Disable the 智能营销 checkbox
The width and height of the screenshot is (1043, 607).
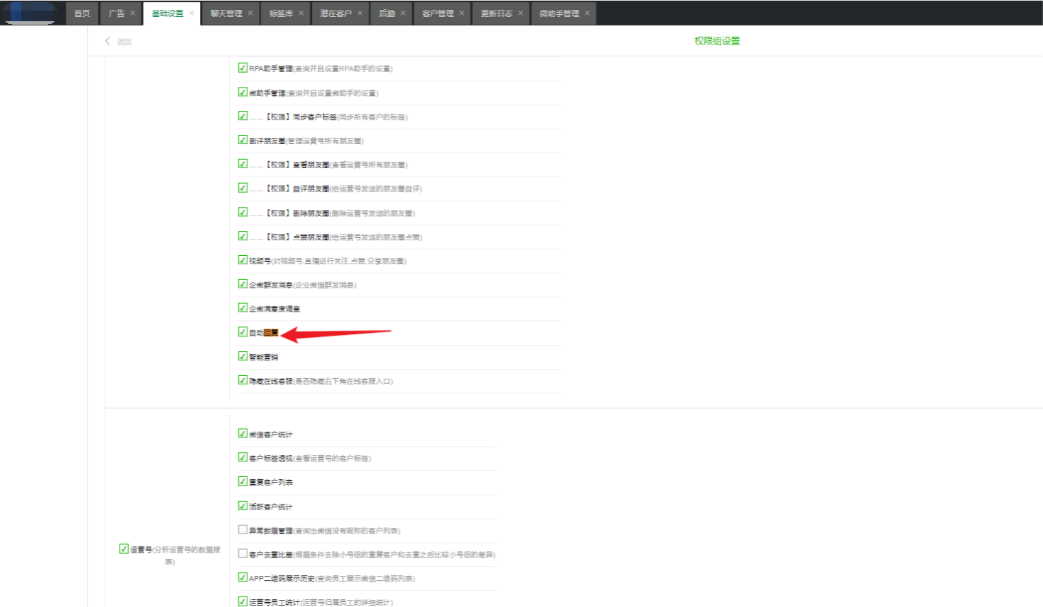(x=243, y=356)
